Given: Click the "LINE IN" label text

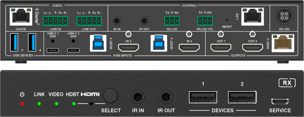Looking at the screenshot, I should coord(55,29).
